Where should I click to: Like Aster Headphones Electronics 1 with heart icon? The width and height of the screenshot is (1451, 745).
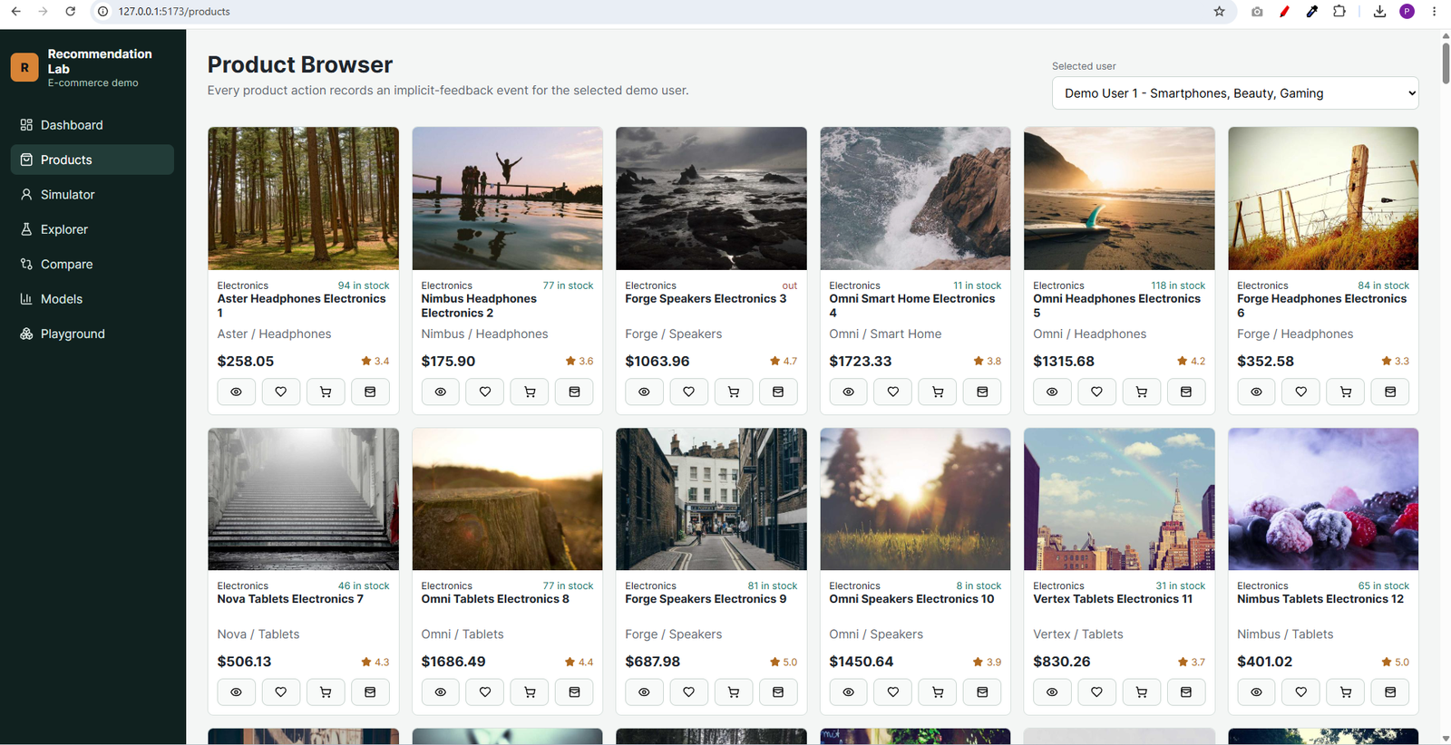(x=281, y=392)
